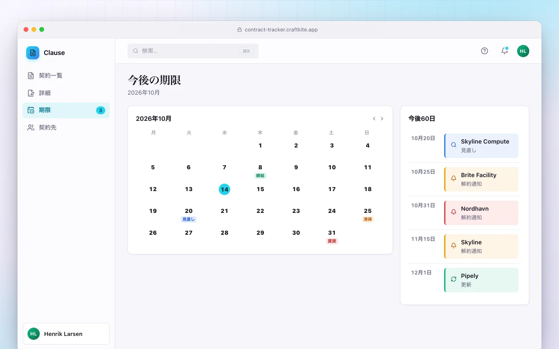Select October 30 on the calendar
Image resolution: width=559 pixels, height=349 pixels.
pos(296,233)
